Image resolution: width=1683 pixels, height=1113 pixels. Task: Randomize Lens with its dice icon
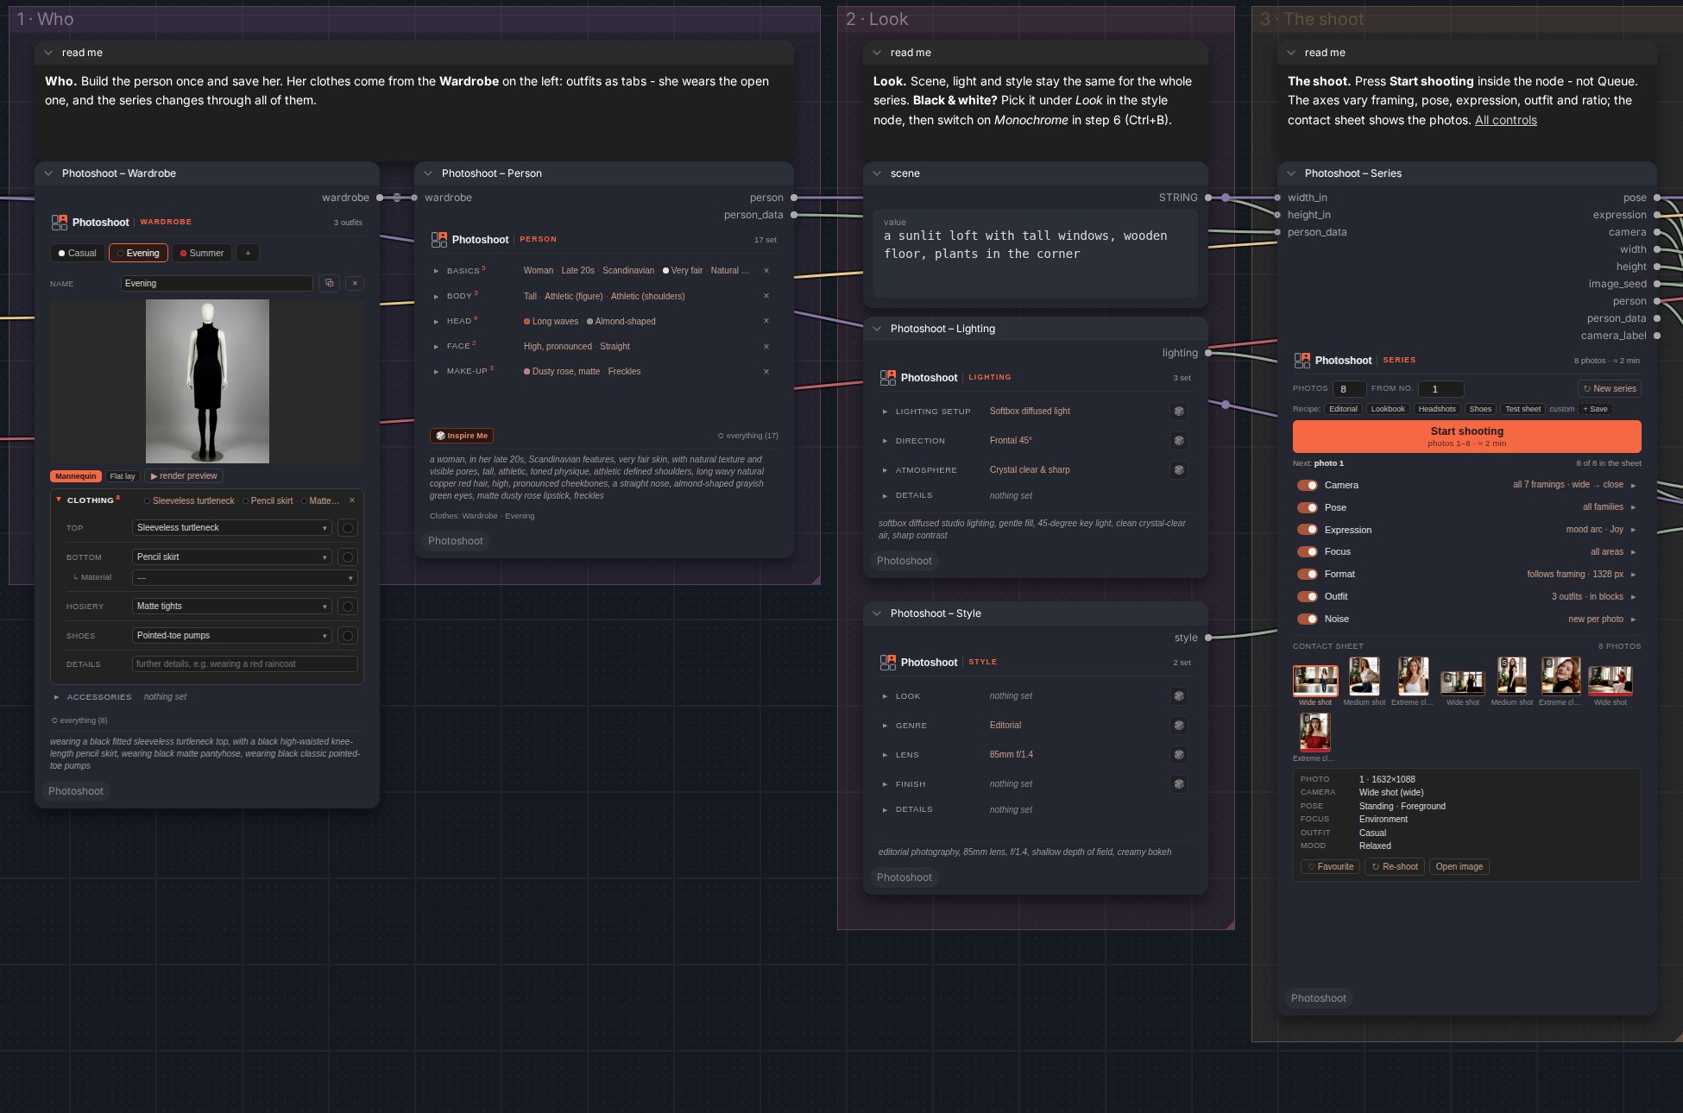pyautogui.click(x=1179, y=755)
